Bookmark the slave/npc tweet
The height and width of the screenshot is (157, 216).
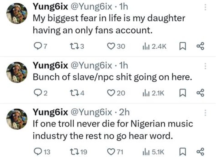[182, 93]
